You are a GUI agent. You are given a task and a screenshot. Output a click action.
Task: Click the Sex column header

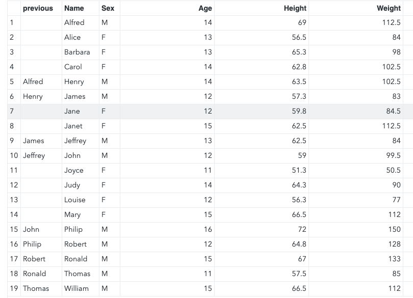108,8
